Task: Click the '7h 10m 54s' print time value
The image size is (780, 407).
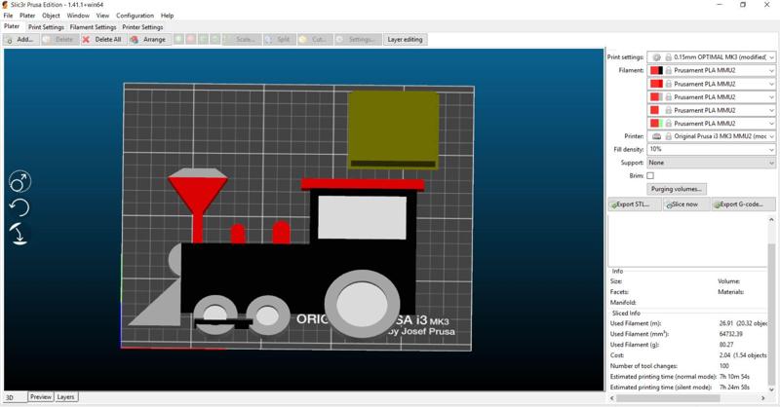Action: click(734, 377)
